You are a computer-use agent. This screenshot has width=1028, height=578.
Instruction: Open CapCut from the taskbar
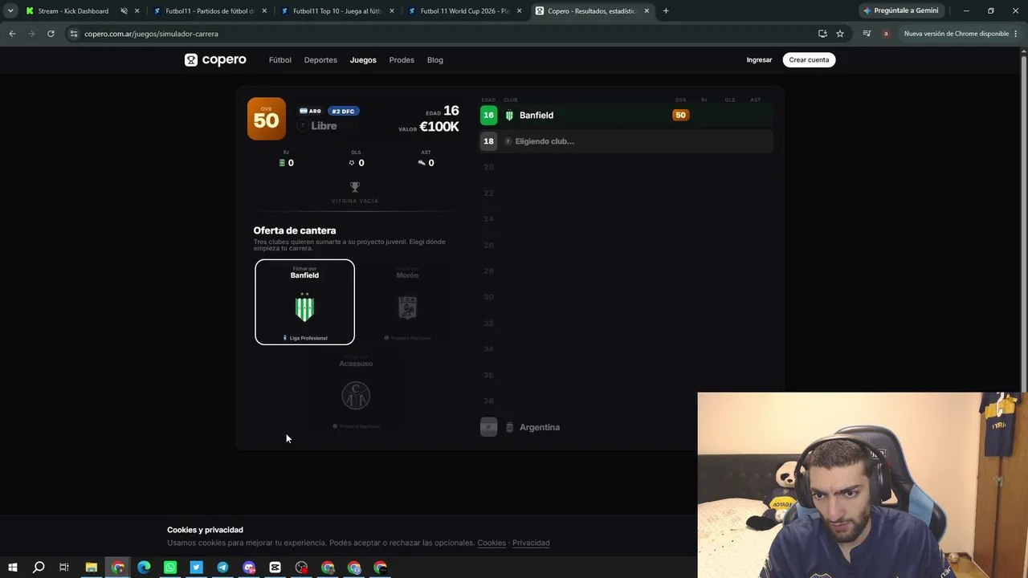[x=275, y=568]
